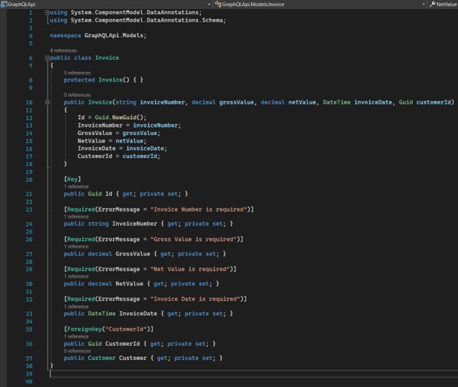Viewport: 458px width, 387px height.
Task: Collapse the Invoice class block
Action: 46,58
